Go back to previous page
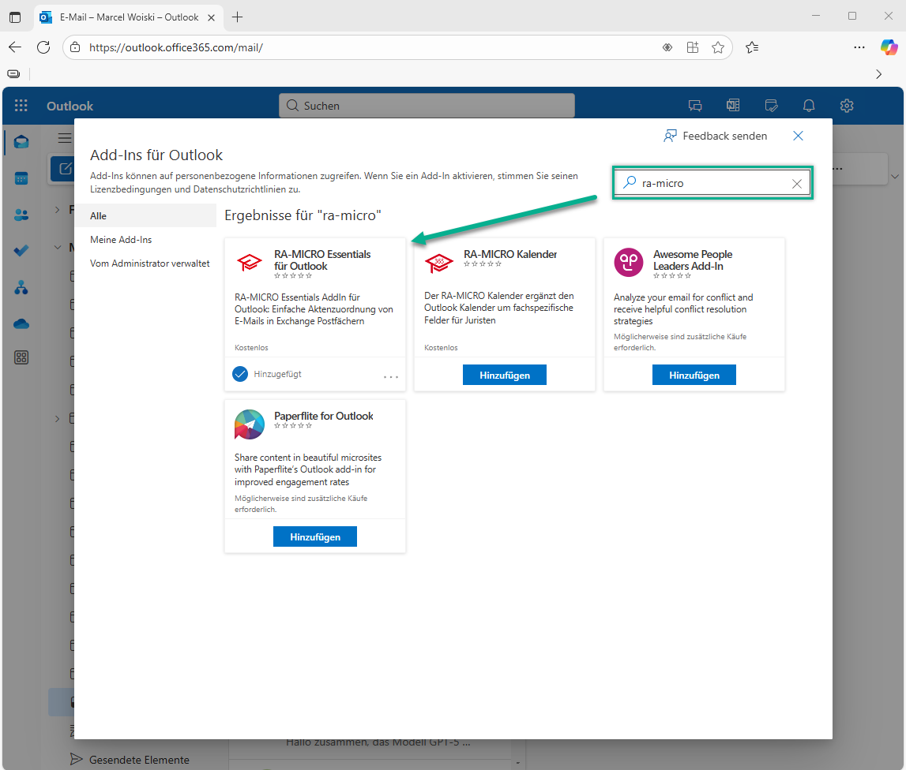The image size is (906, 770). coord(15,47)
